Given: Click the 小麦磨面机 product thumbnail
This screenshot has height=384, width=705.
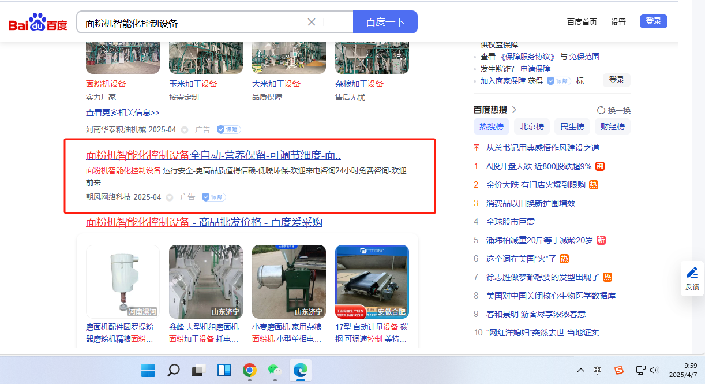Looking at the screenshot, I should [289, 282].
